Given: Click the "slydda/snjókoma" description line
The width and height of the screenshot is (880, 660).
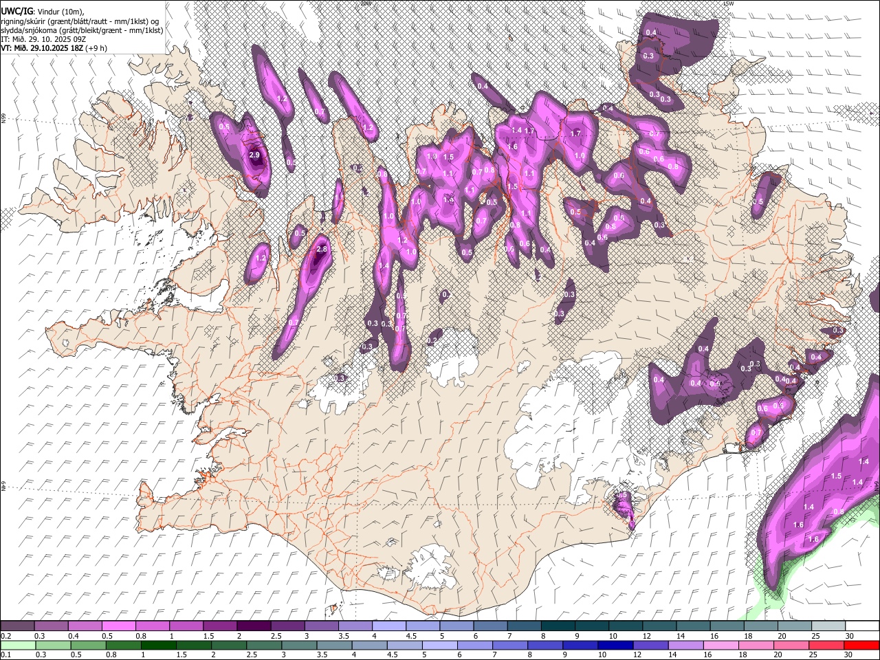Looking at the screenshot, I should coord(81,30).
